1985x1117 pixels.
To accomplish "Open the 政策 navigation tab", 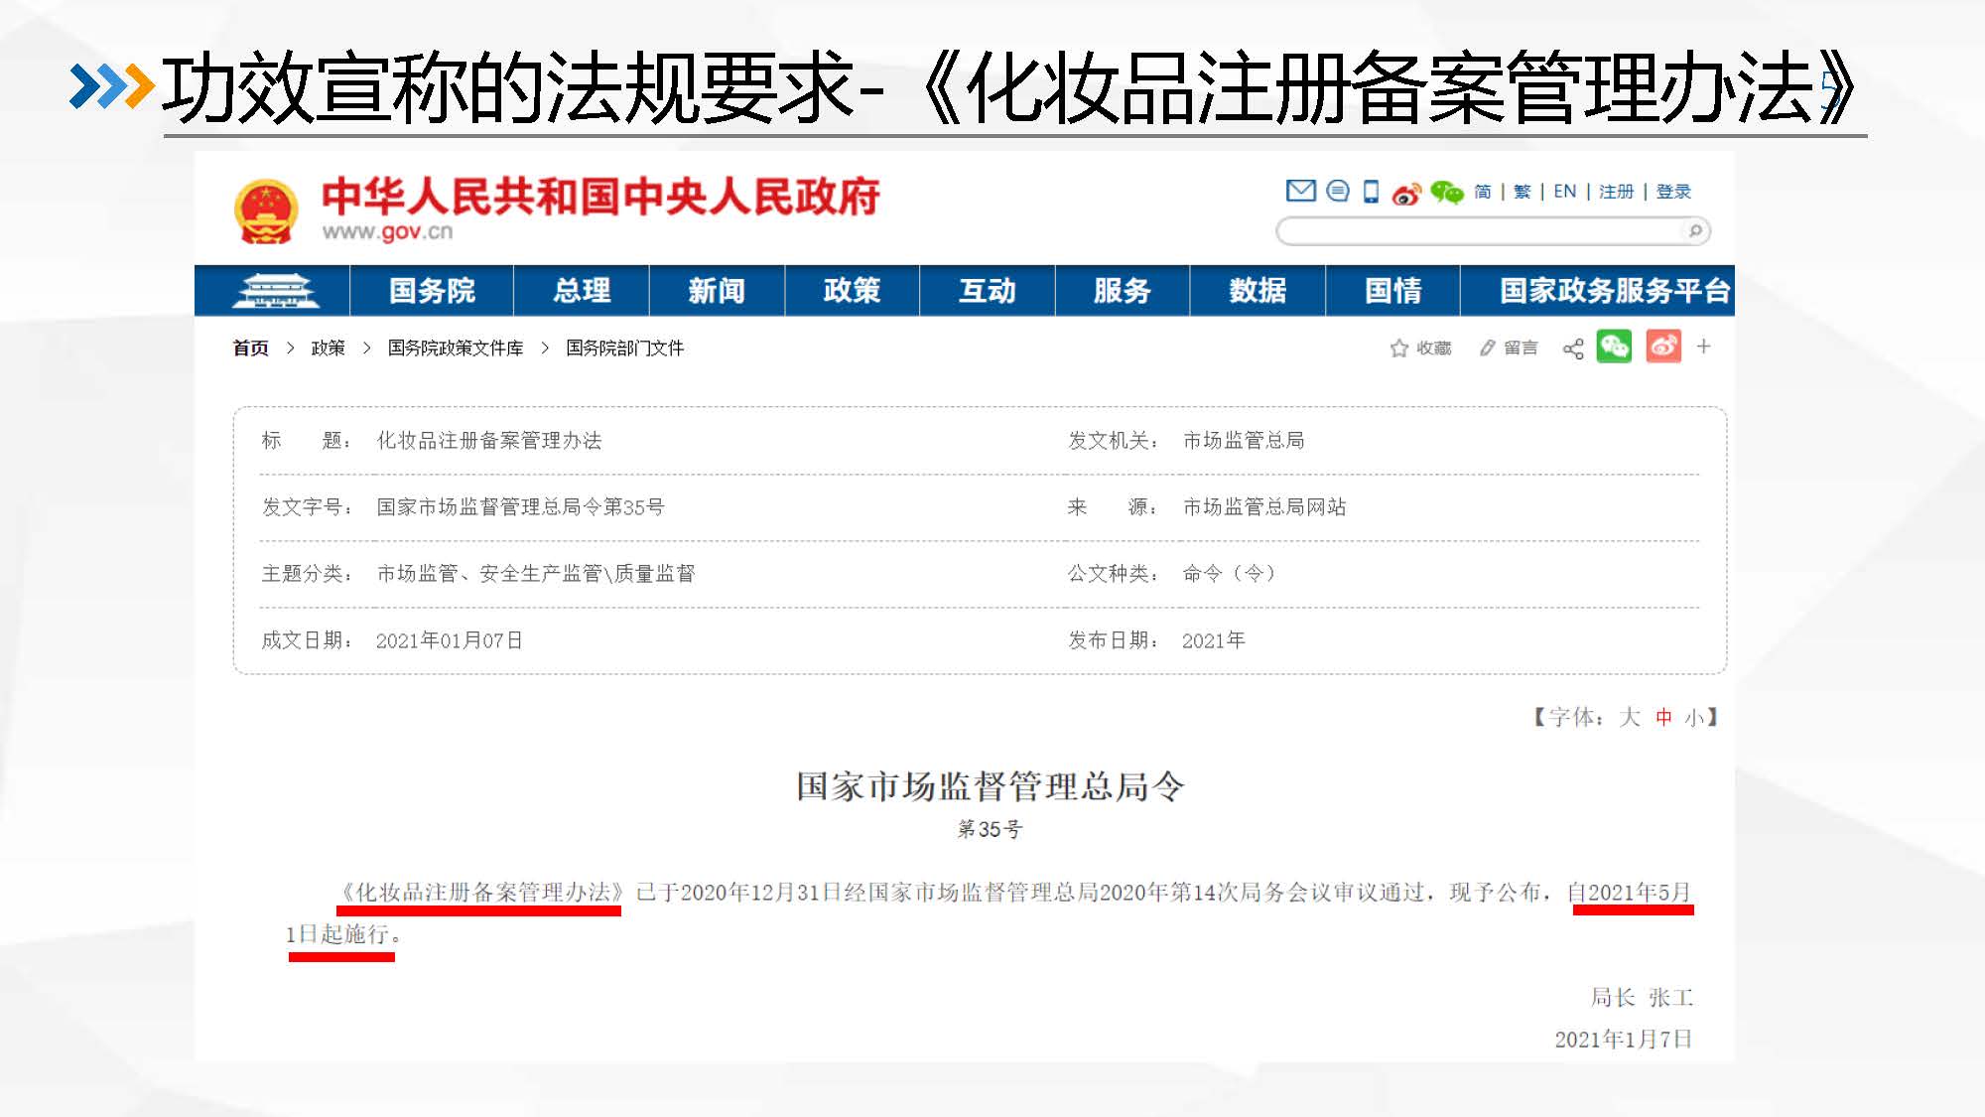I will coord(852,291).
